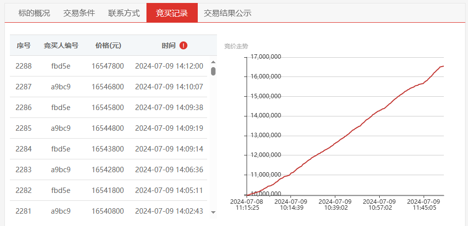Select the 竞买记录 tab
Viewport: 468px width, 226px height.
tap(172, 13)
